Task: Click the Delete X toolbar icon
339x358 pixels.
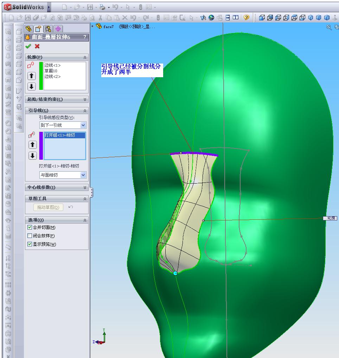Action: [x=125, y=17]
